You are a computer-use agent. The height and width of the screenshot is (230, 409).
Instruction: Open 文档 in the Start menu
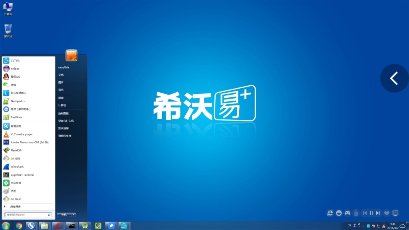coord(61,75)
